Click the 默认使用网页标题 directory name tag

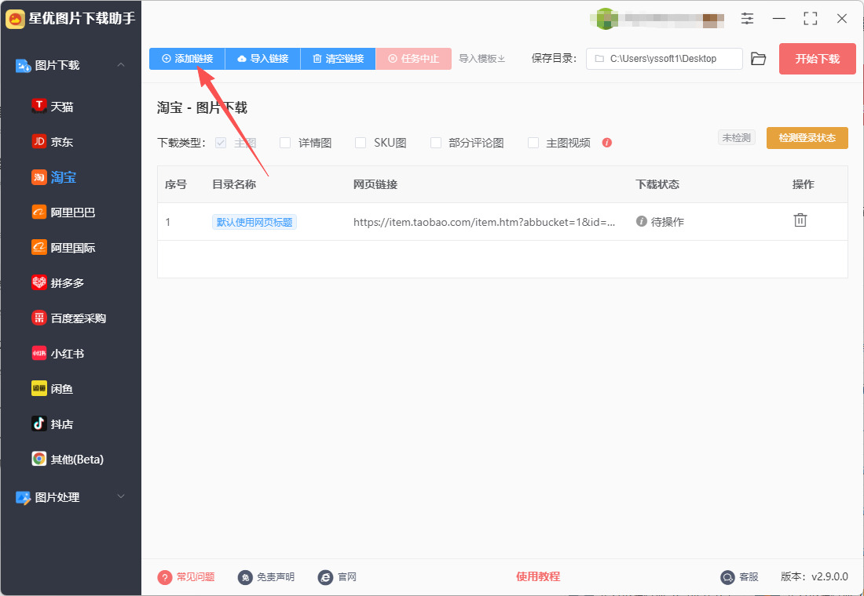click(254, 223)
